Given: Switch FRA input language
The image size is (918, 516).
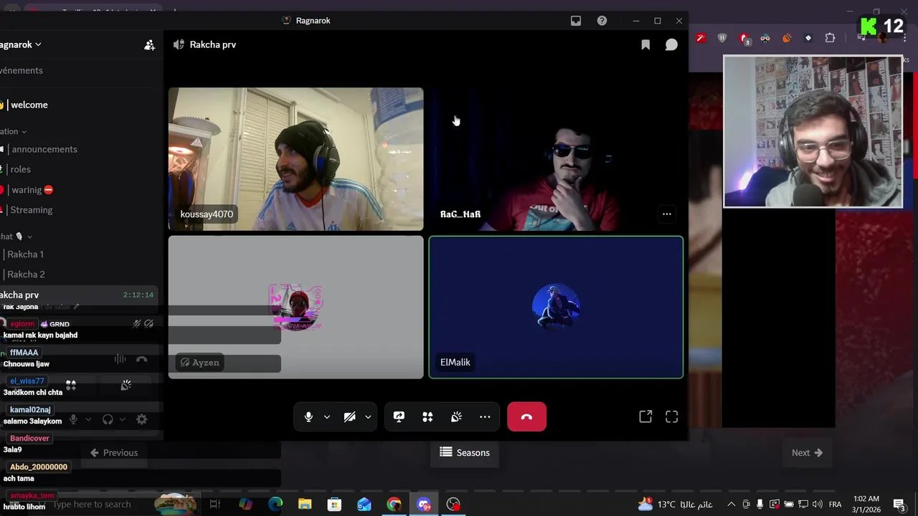Looking at the screenshot, I should pyautogui.click(x=835, y=505).
